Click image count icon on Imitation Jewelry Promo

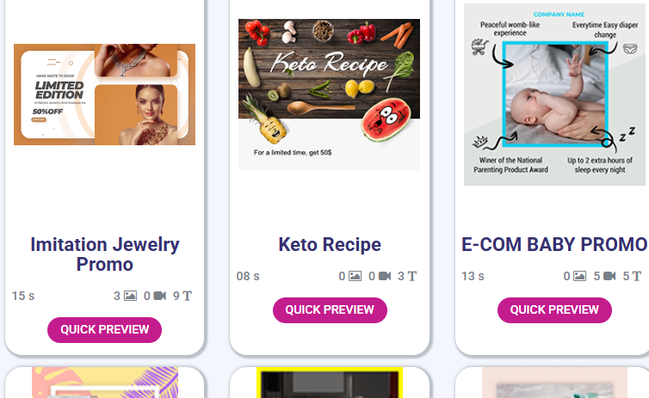coord(130,296)
